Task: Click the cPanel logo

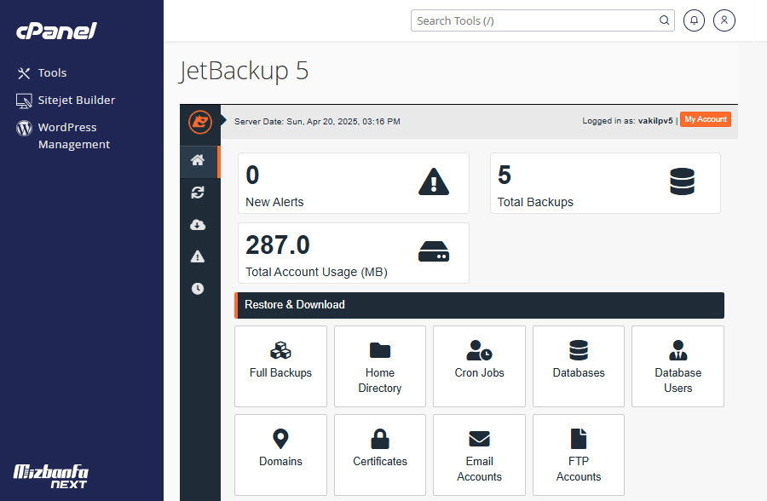Action: tap(57, 32)
